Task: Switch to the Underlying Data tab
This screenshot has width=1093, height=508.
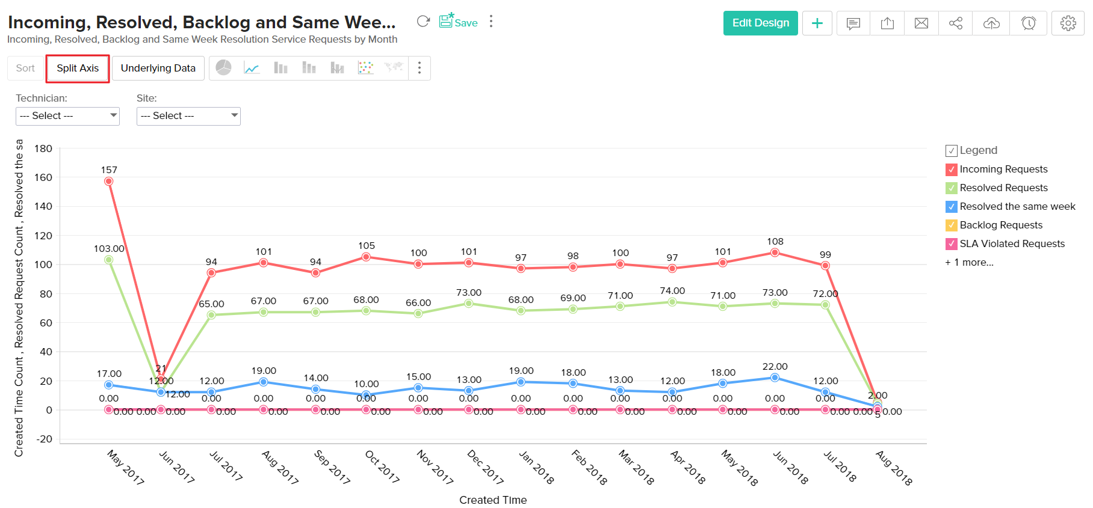Action: pos(158,68)
